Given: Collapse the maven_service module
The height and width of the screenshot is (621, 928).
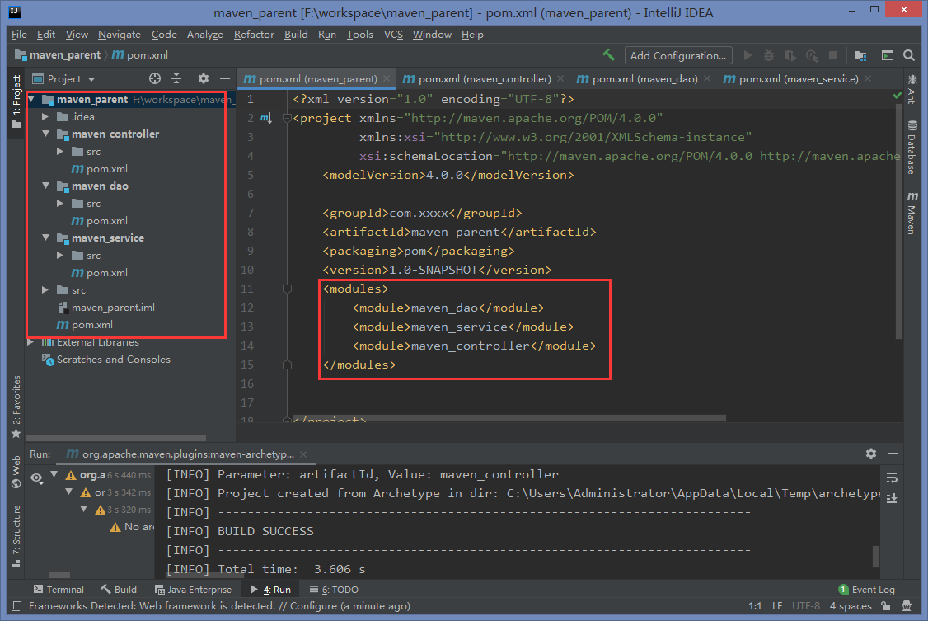Looking at the screenshot, I should point(45,238).
